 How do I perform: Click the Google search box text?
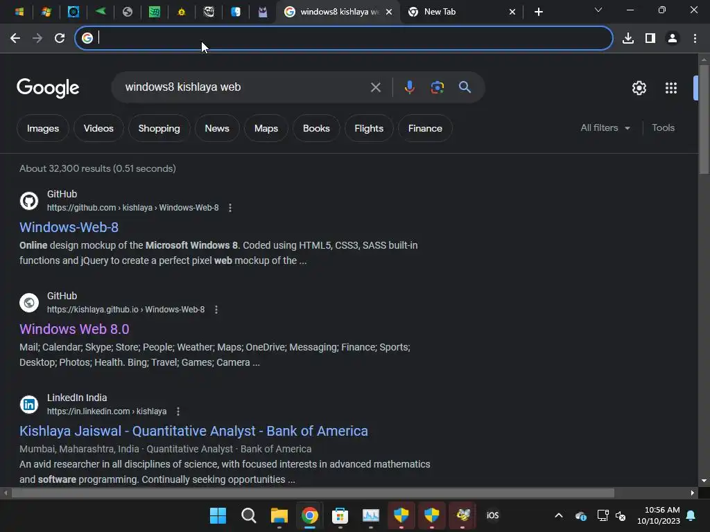click(x=183, y=87)
